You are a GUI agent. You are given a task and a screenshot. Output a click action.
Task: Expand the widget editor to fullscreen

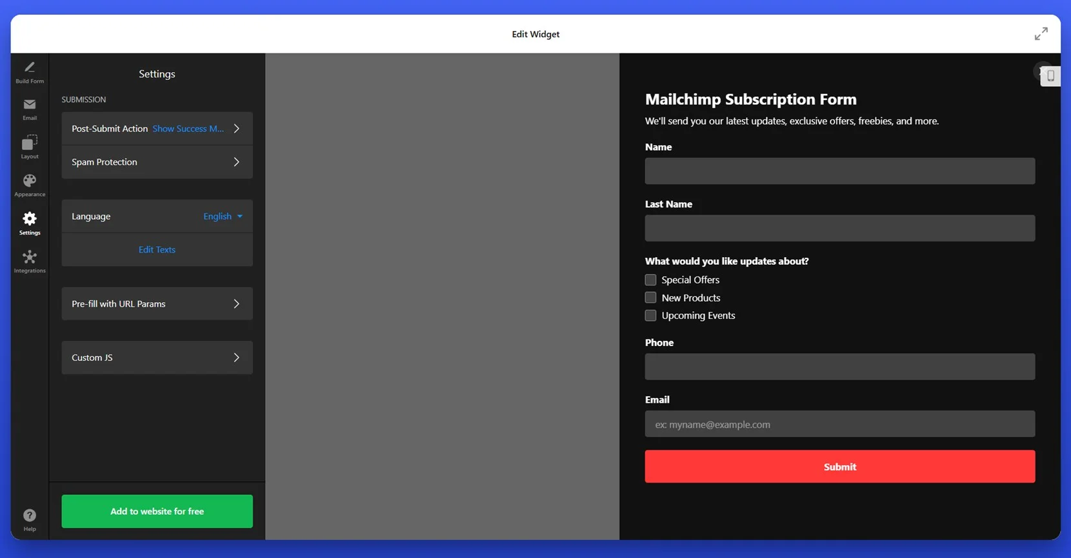(1041, 34)
